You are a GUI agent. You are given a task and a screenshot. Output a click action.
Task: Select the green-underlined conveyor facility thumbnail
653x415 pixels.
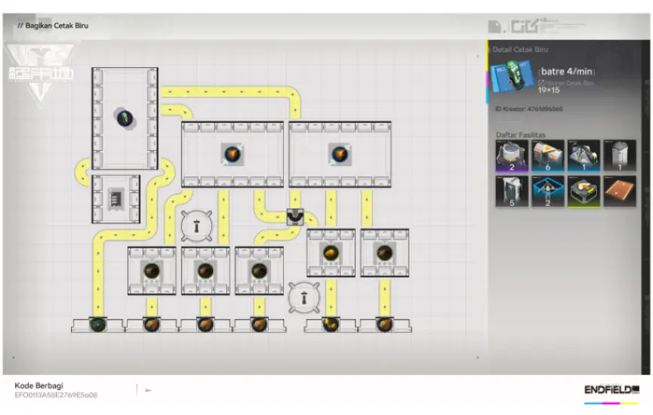584,192
